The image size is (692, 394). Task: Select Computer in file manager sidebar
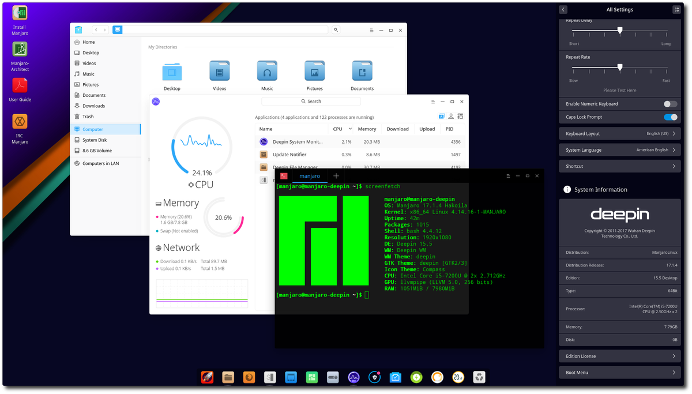[x=106, y=129]
